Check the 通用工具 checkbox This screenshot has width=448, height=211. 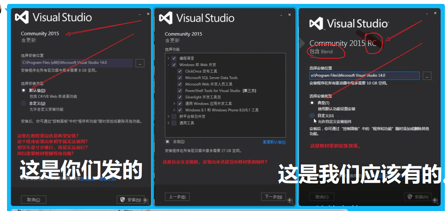[x=174, y=123]
